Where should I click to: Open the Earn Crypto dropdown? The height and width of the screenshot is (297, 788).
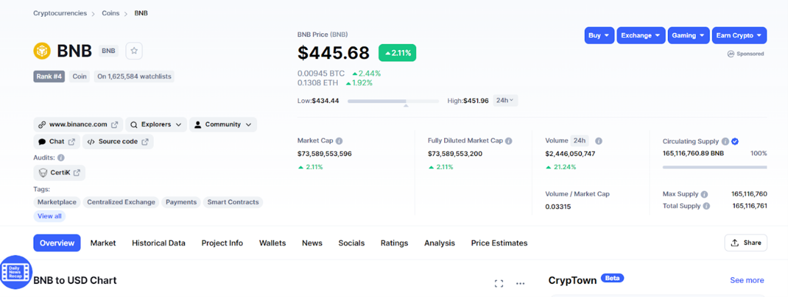tap(740, 35)
